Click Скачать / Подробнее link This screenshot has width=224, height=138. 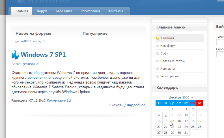127,105
